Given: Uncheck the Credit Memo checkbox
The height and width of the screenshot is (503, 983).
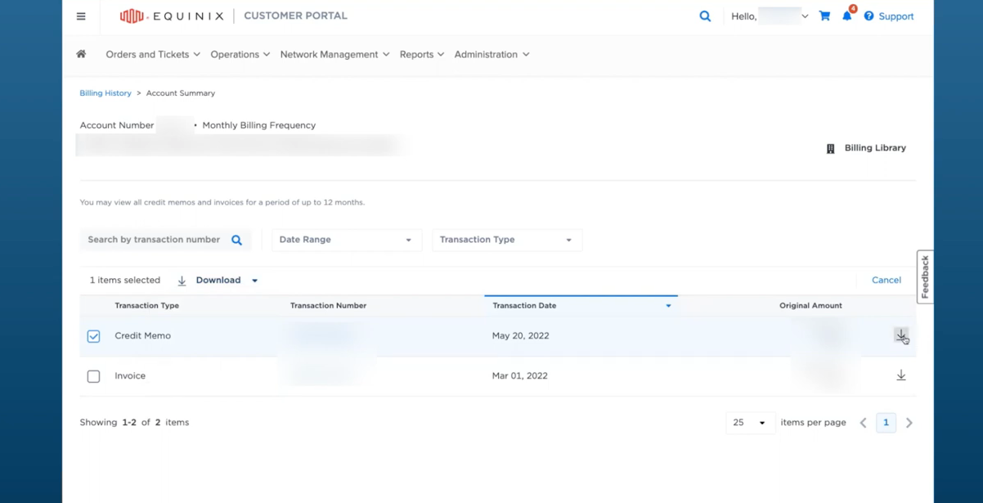Looking at the screenshot, I should (x=94, y=336).
